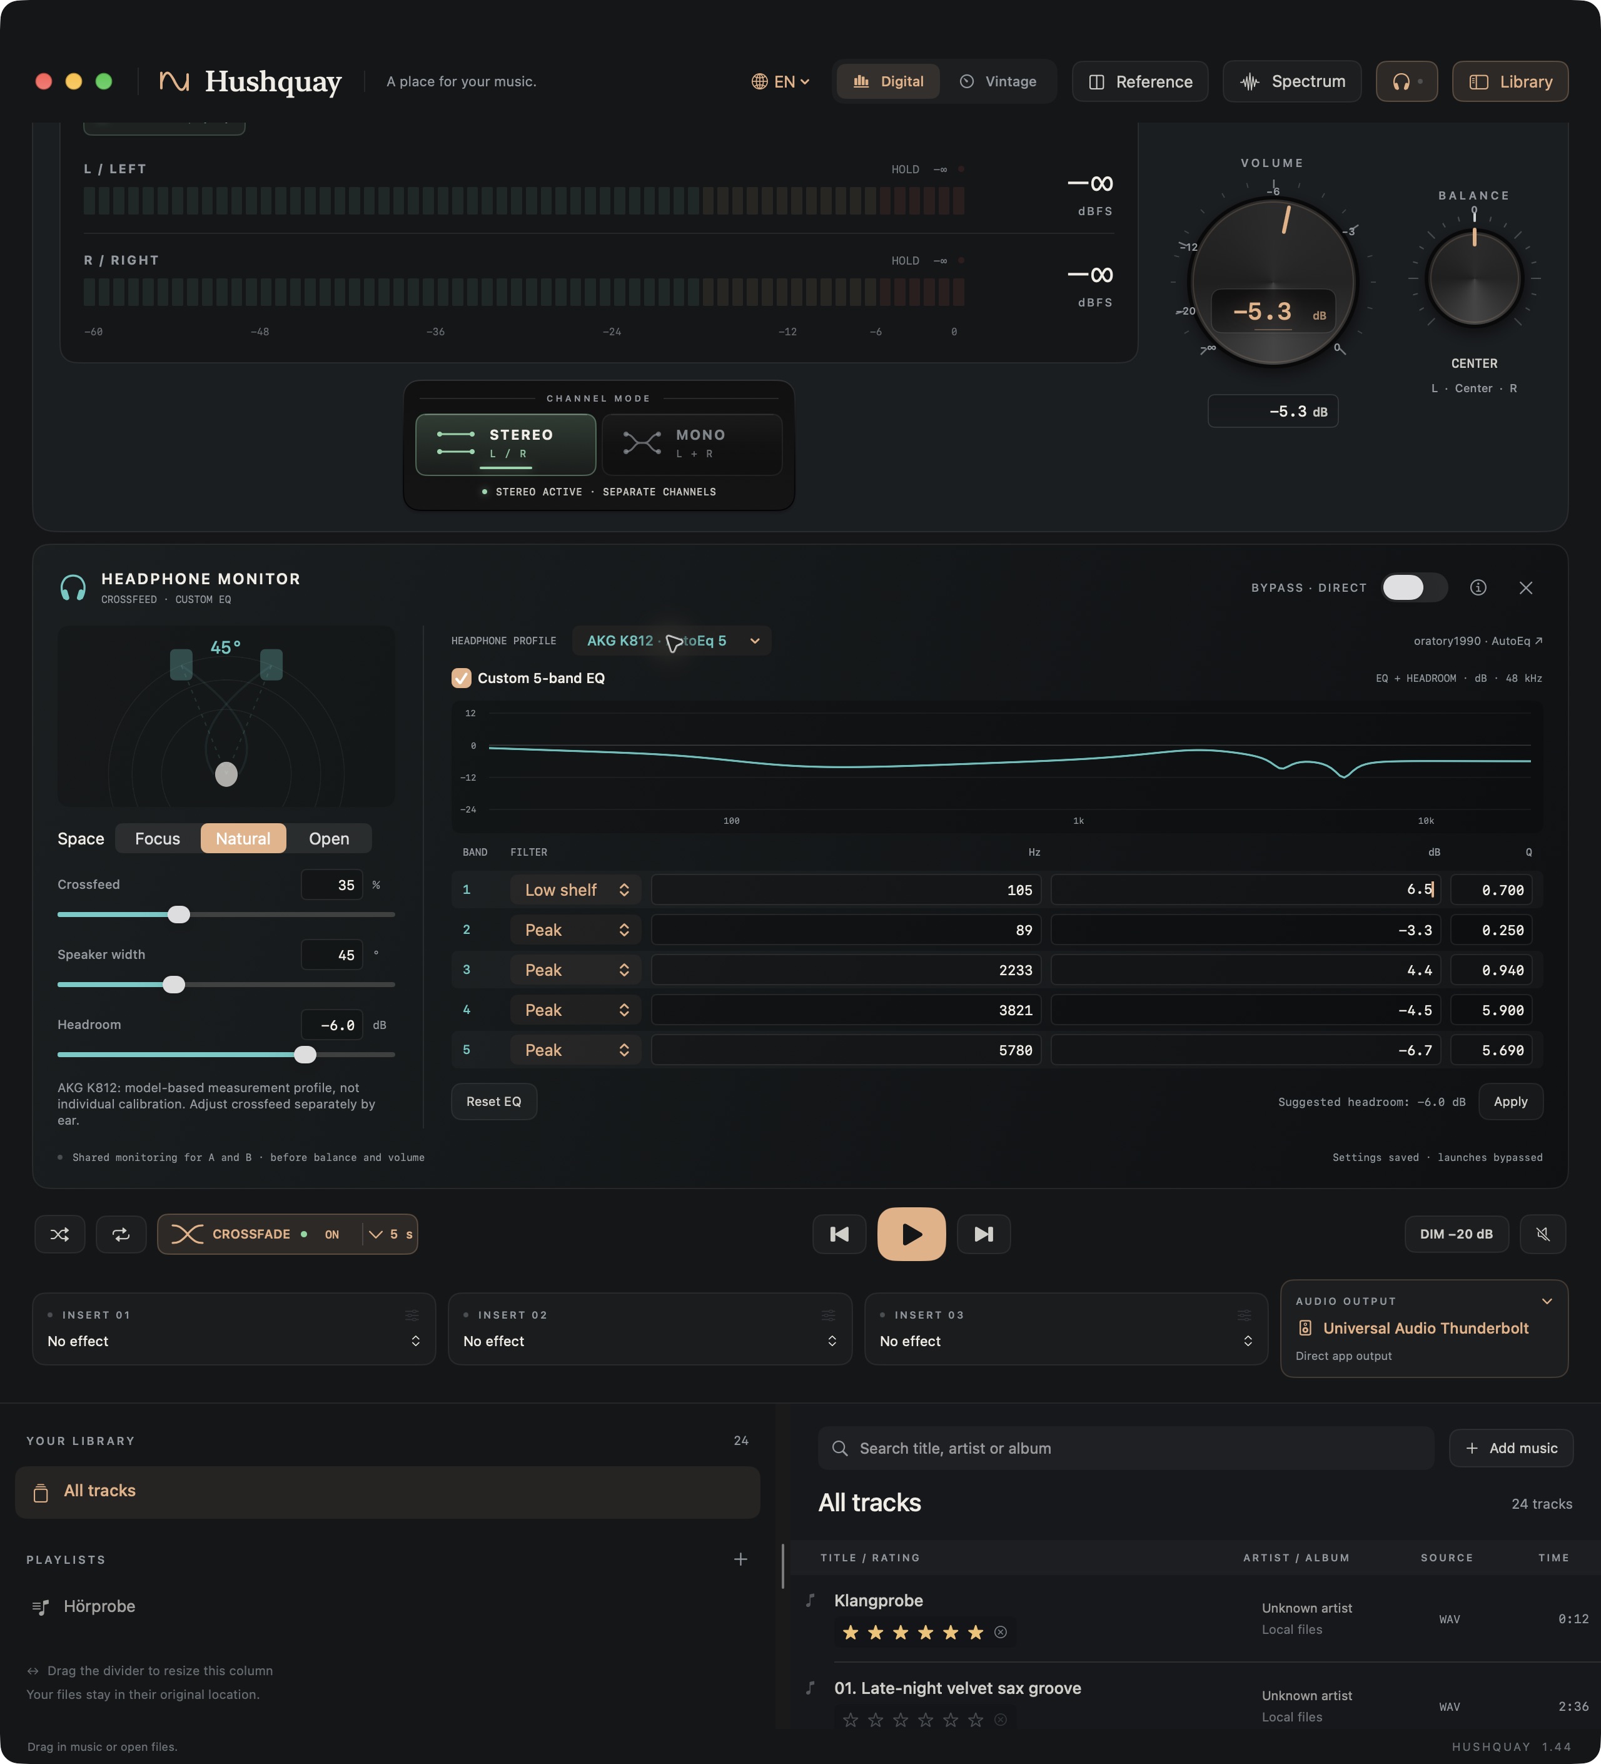Change band 1 Low shelf filter type
Screen dimensions: 1601x1764
pos(575,890)
